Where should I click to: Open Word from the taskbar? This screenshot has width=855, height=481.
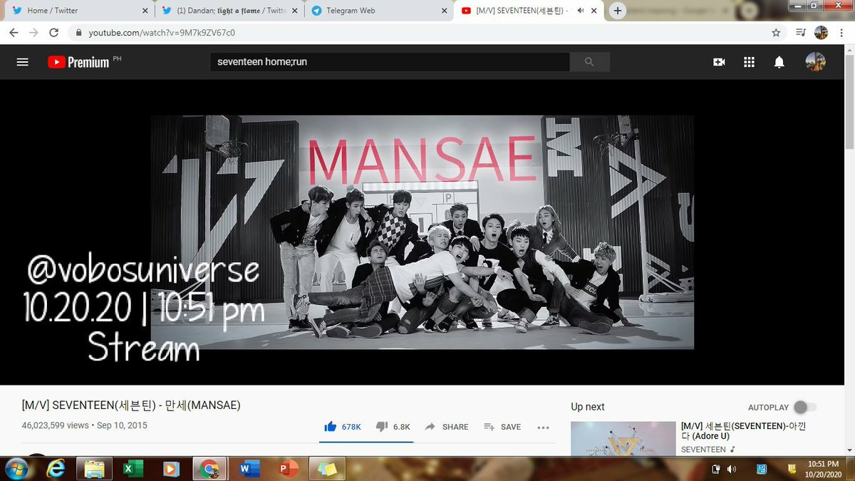[x=249, y=469]
